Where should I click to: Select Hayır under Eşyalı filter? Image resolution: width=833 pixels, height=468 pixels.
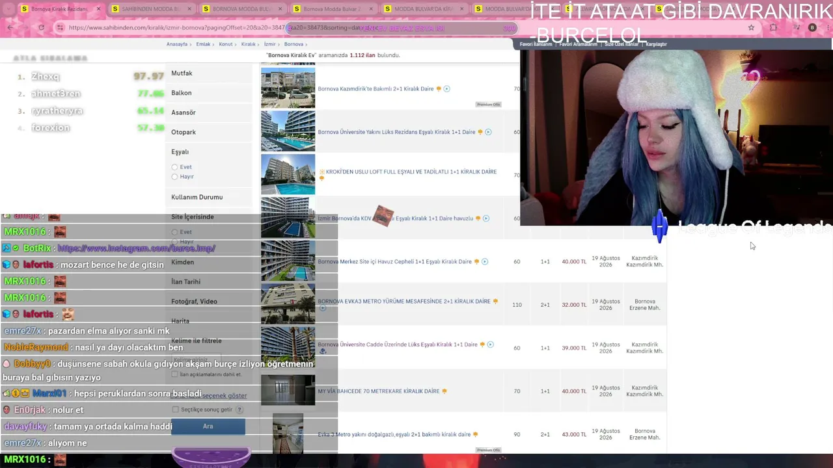tap(174, 177)
